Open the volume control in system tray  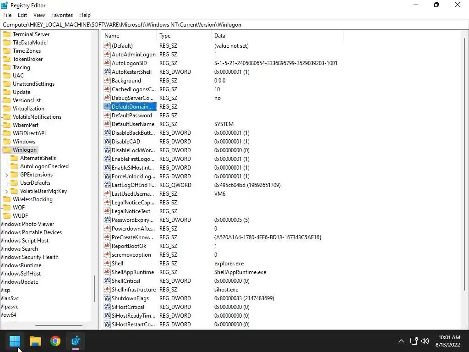(x=425, y=341)
